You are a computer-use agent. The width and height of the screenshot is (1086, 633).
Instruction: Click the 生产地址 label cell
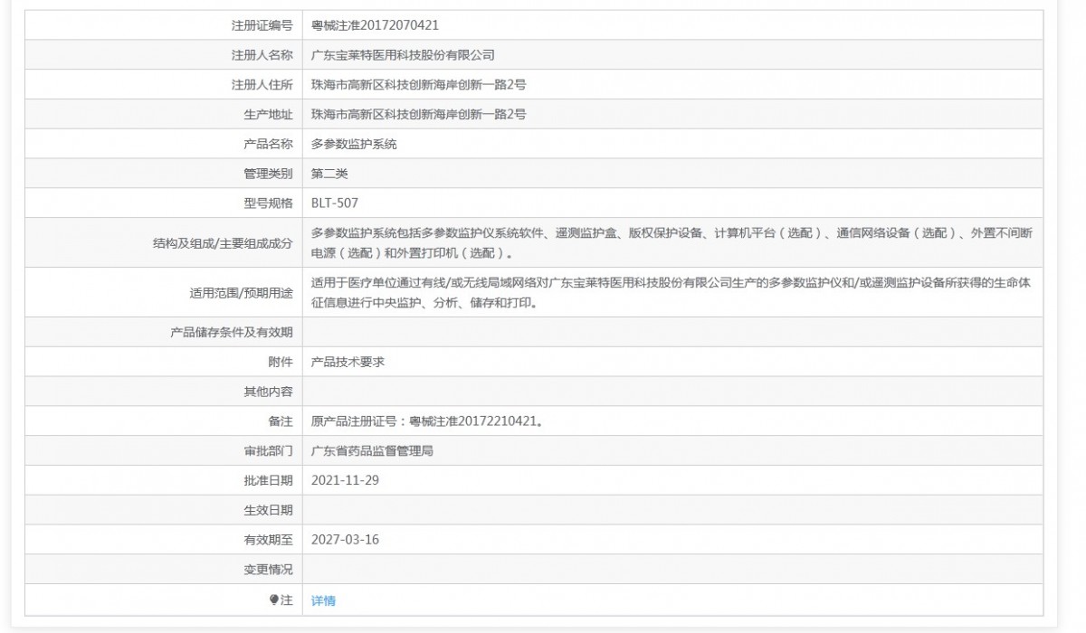click(163, 114)
